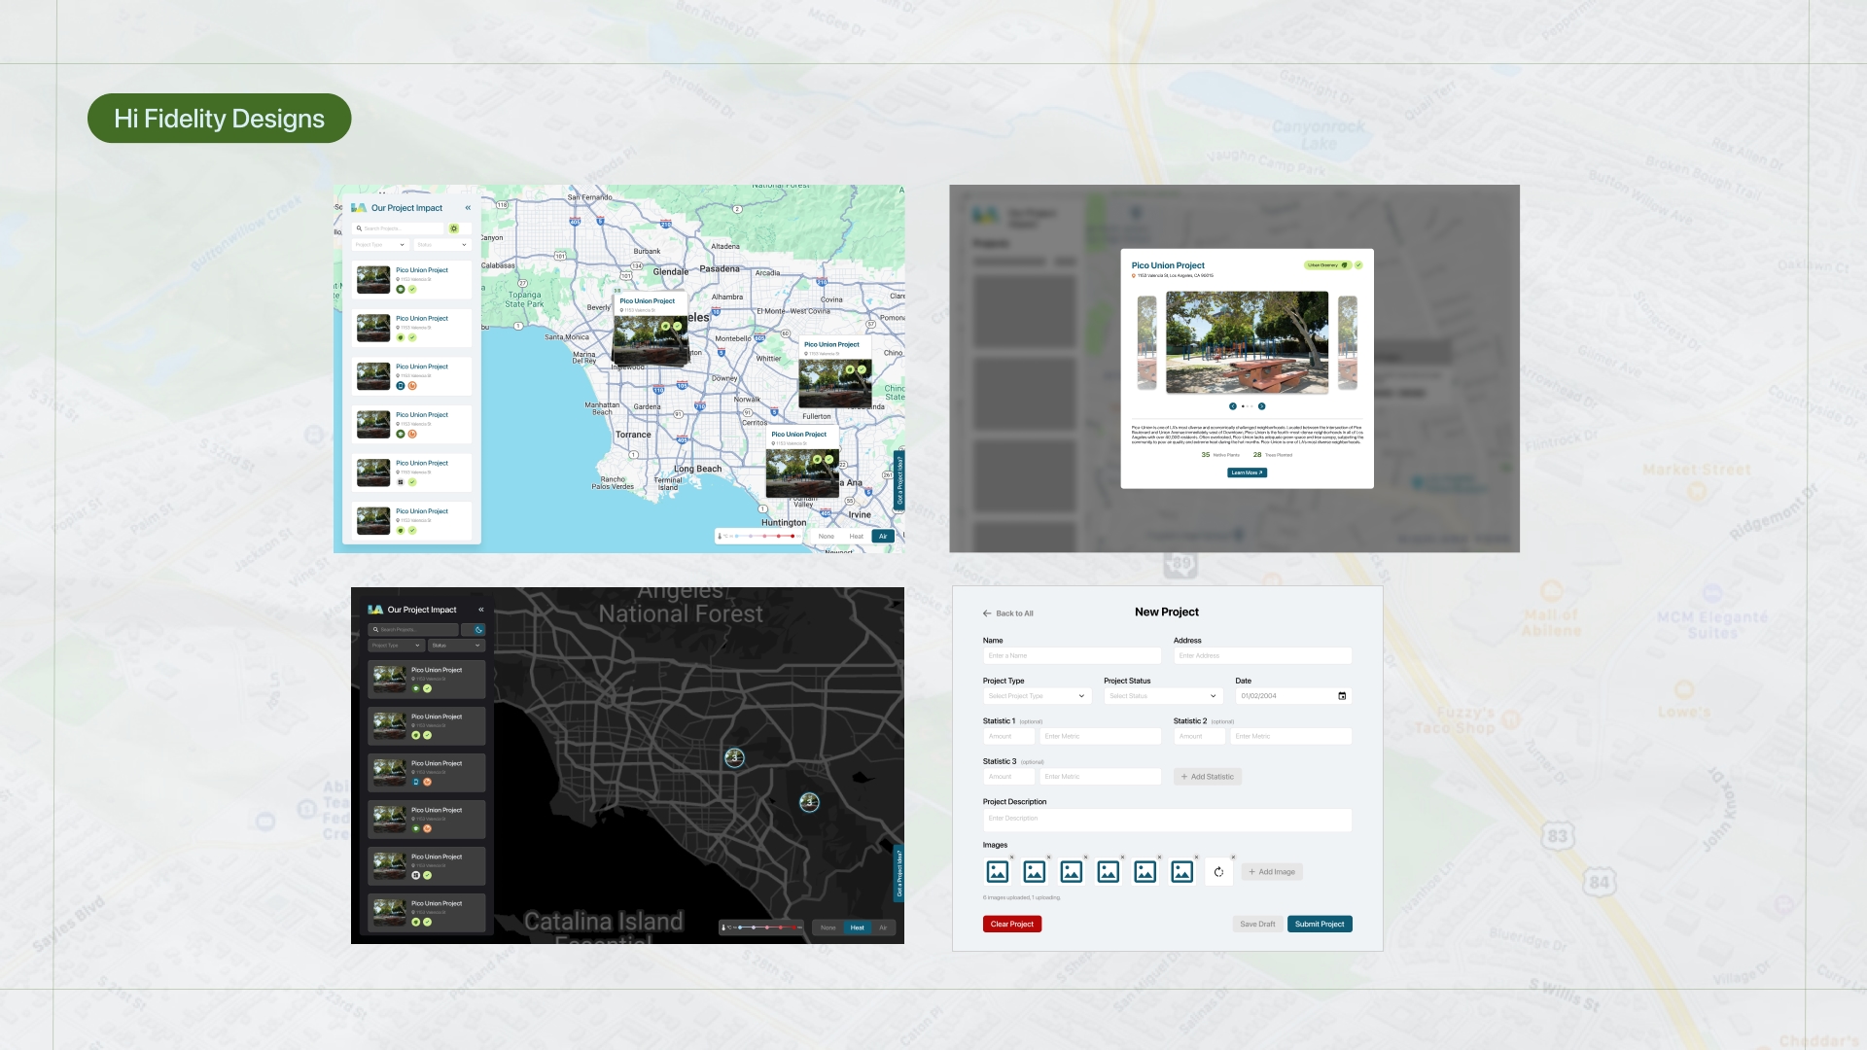Image resolution: width=1867 pixels, height=1050 pixels.
Task: Click the back arrow next to Back to All
Action: (x=987, y=613)
